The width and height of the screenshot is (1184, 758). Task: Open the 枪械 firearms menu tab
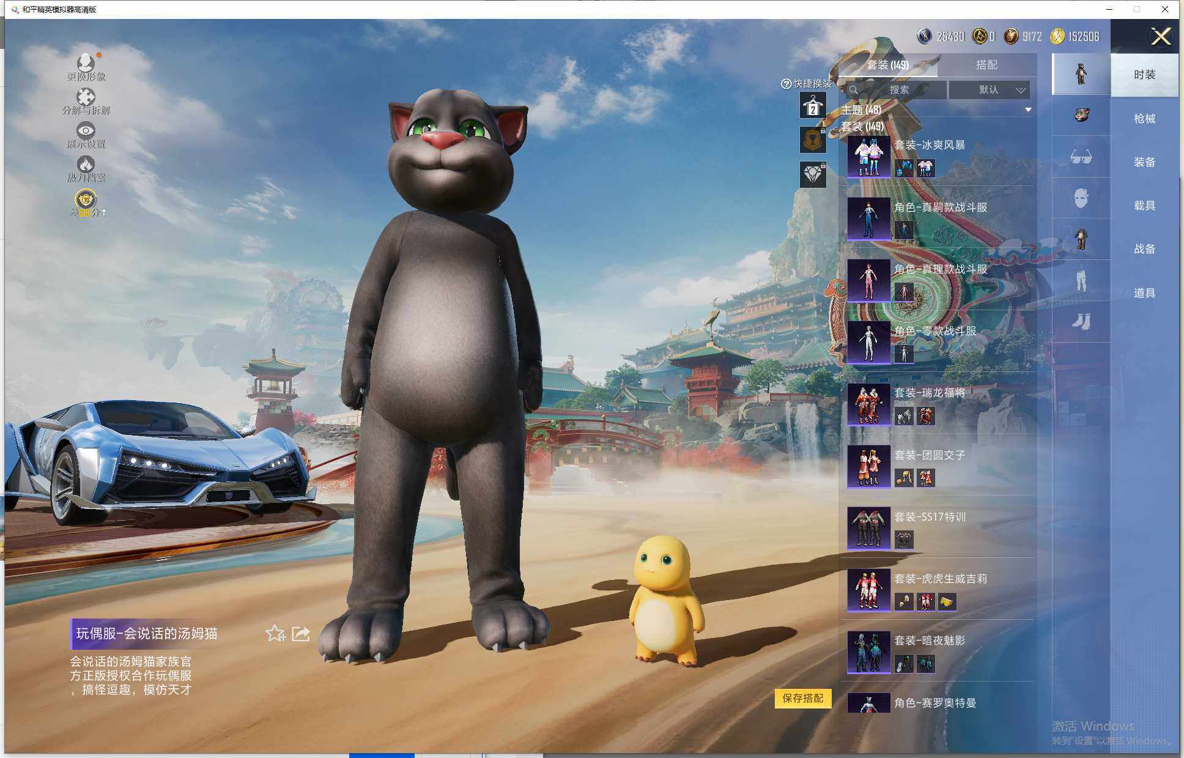click(x=1144, y=119)
